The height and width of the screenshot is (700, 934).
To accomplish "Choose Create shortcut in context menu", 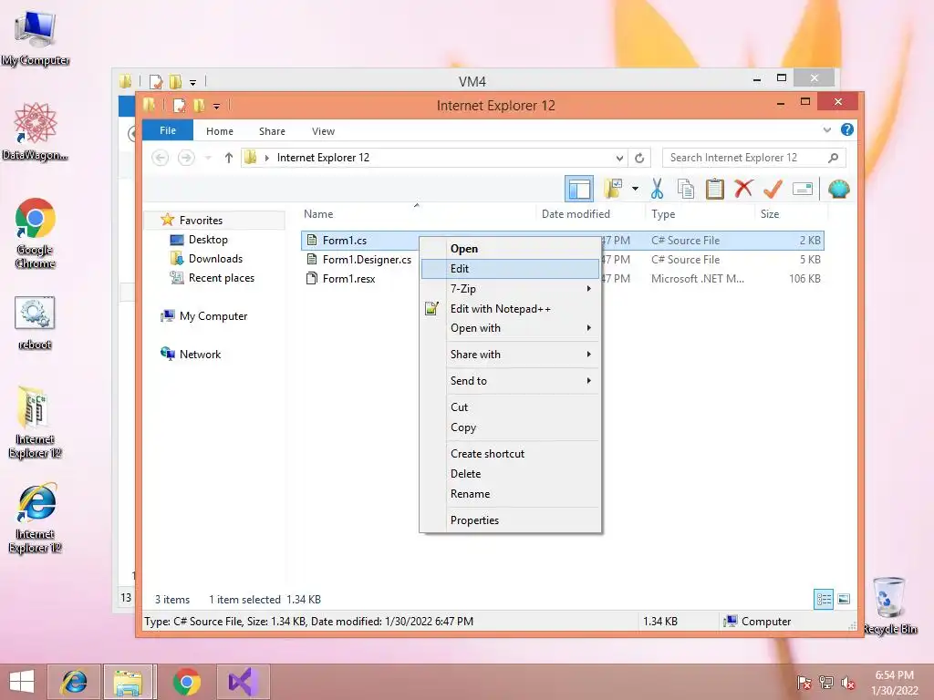I will click(511, 454).
